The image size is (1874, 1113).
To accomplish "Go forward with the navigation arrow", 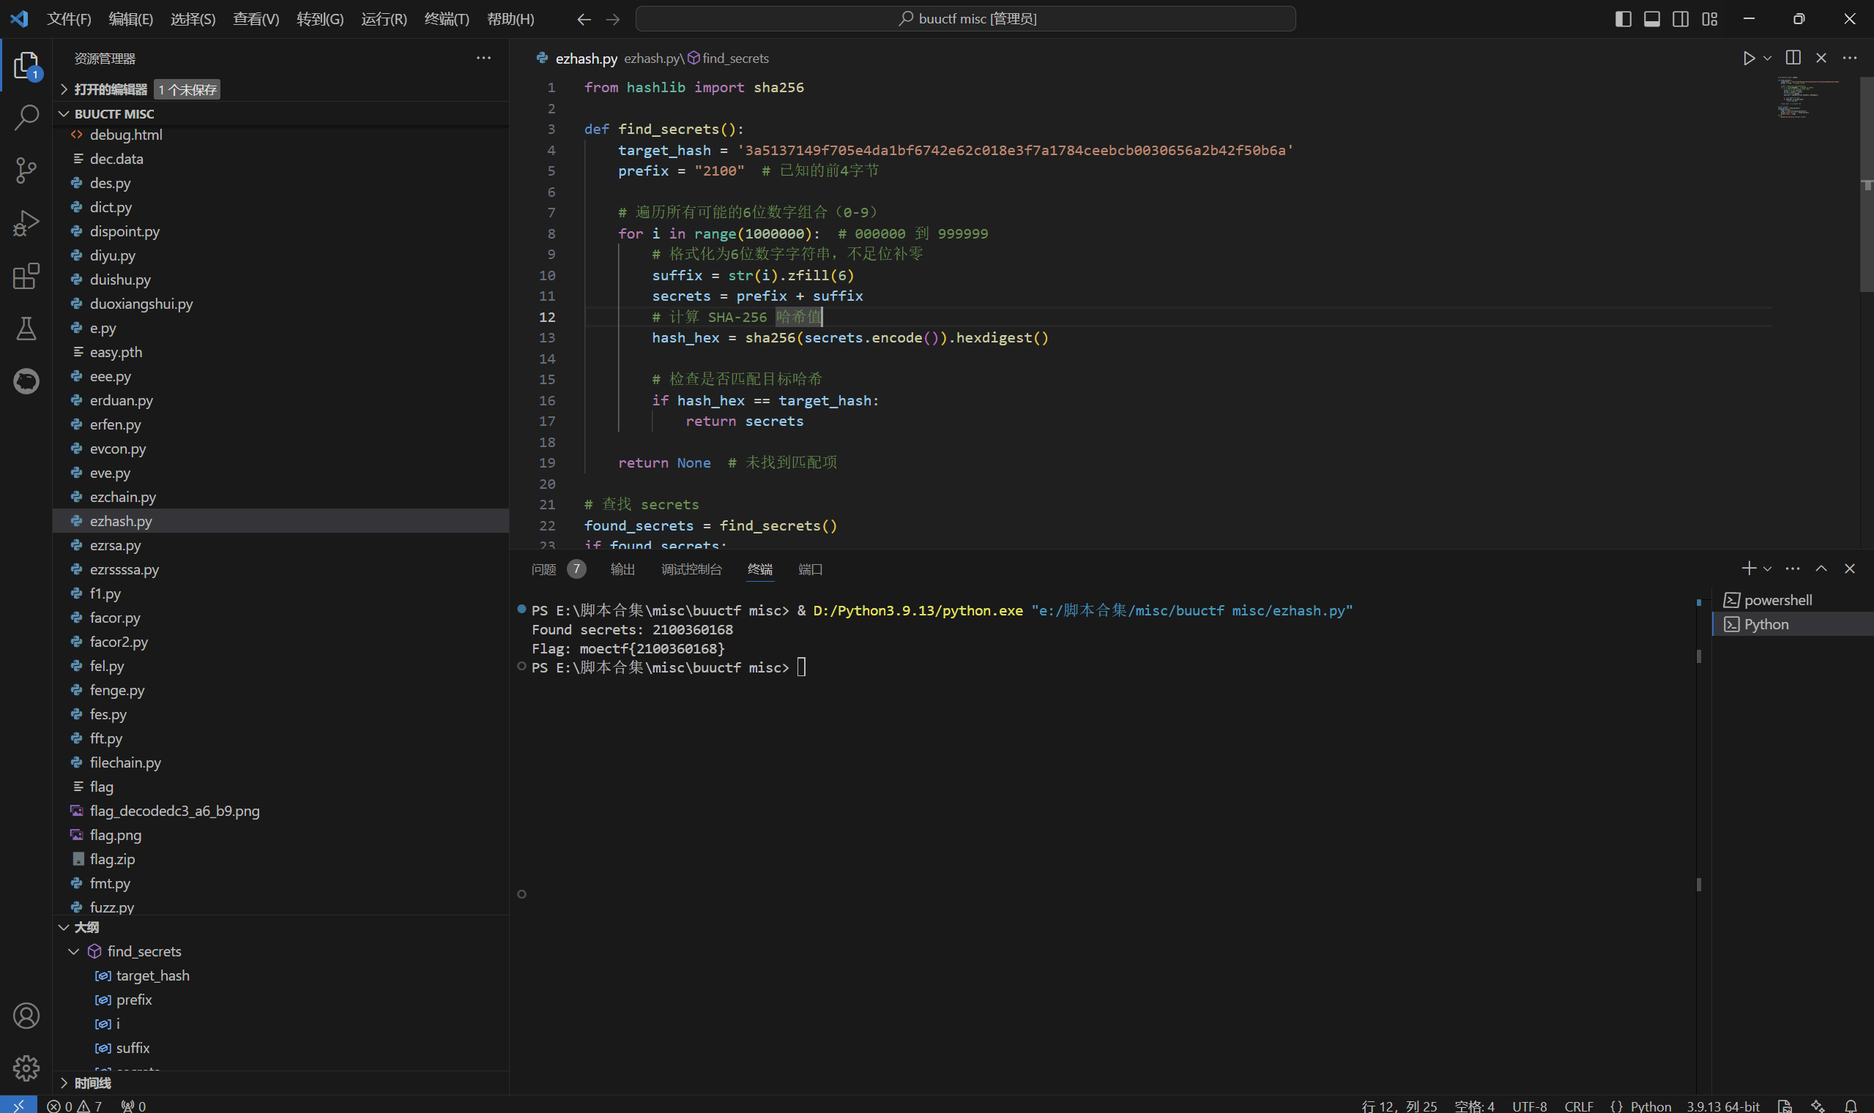I will (x=612, y=19).
